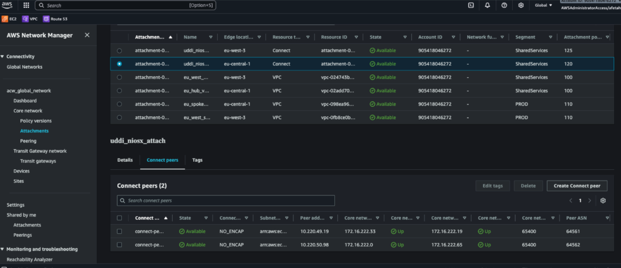Open Connect peers table preferences gear
Viewport: 621px width, 268px height.
tap(603, 200)
